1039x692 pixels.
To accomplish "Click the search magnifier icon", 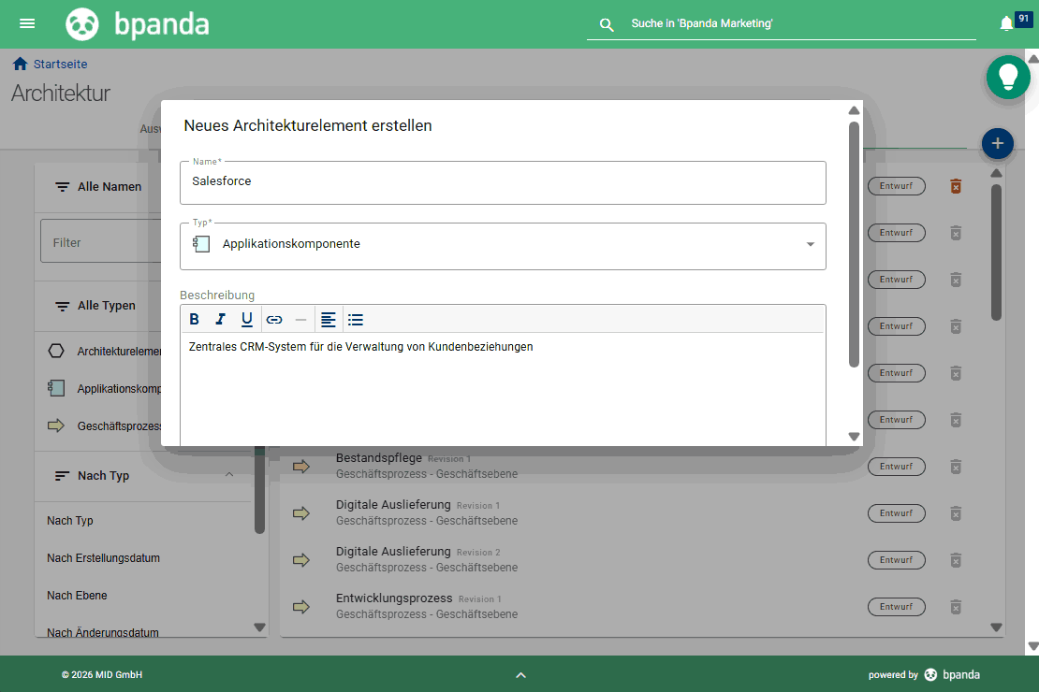I will tap(607, 24).
